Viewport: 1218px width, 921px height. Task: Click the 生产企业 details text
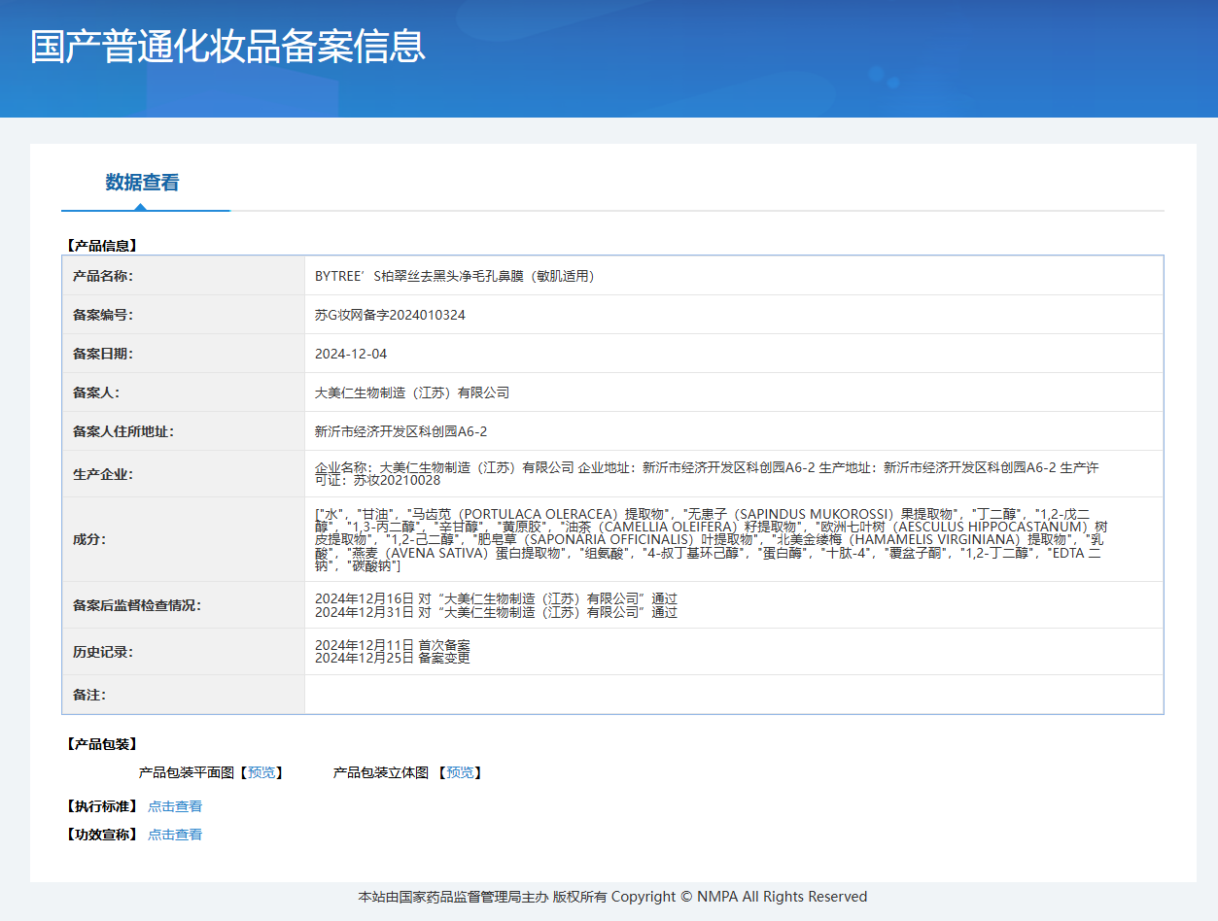pyautogui.click(x=707, y=474)
